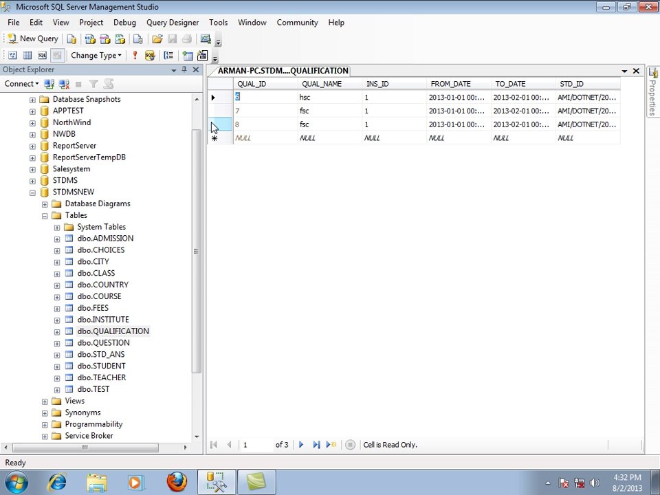Click the STD_ID column header
The image size is (660, 495).
(x=588, y=84)
